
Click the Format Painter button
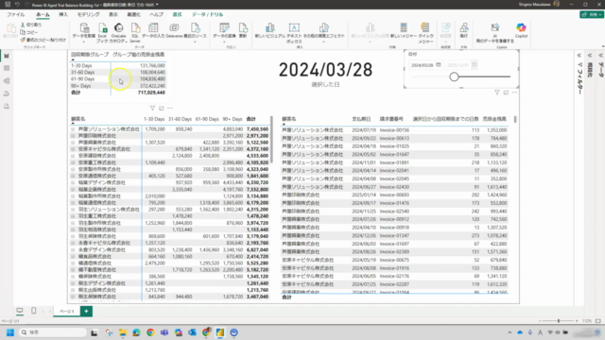(43, 40)
